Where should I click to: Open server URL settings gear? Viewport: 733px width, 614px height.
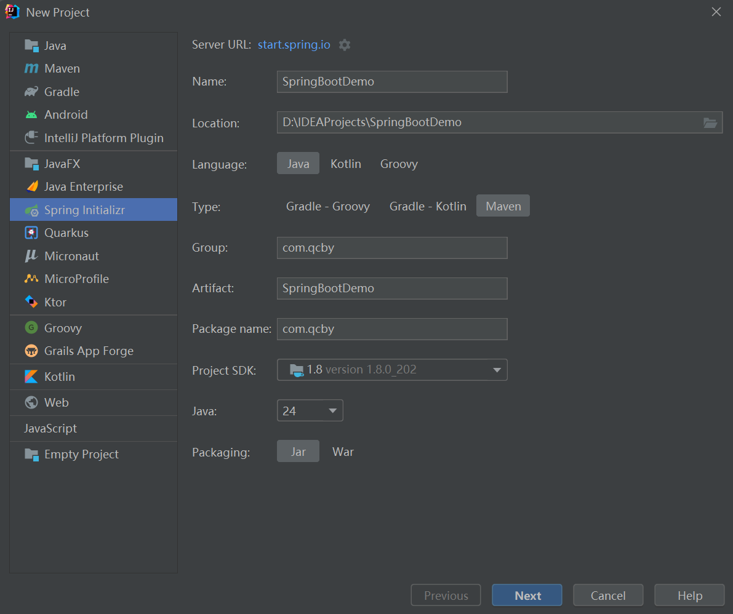click(x=345, y=45)
